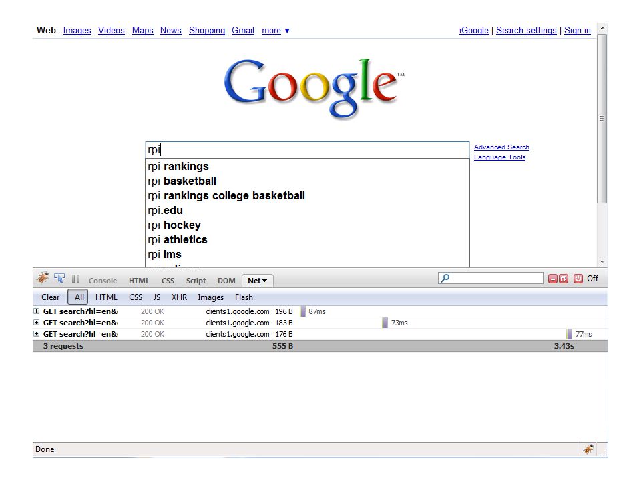This screenshot has height=480, width=641.
Task: Choose suggestion 'rpi rankings college basketball'
Action: tap(307, 196)
